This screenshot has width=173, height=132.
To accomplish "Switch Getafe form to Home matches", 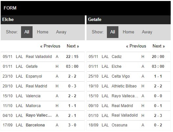I will [x=128, y=32].
